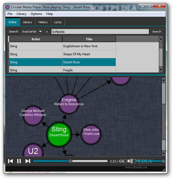Click the Sting artist cell for Englishman in New York
Viewport: 173px width, 179px height.
click(x=36, y=46)
